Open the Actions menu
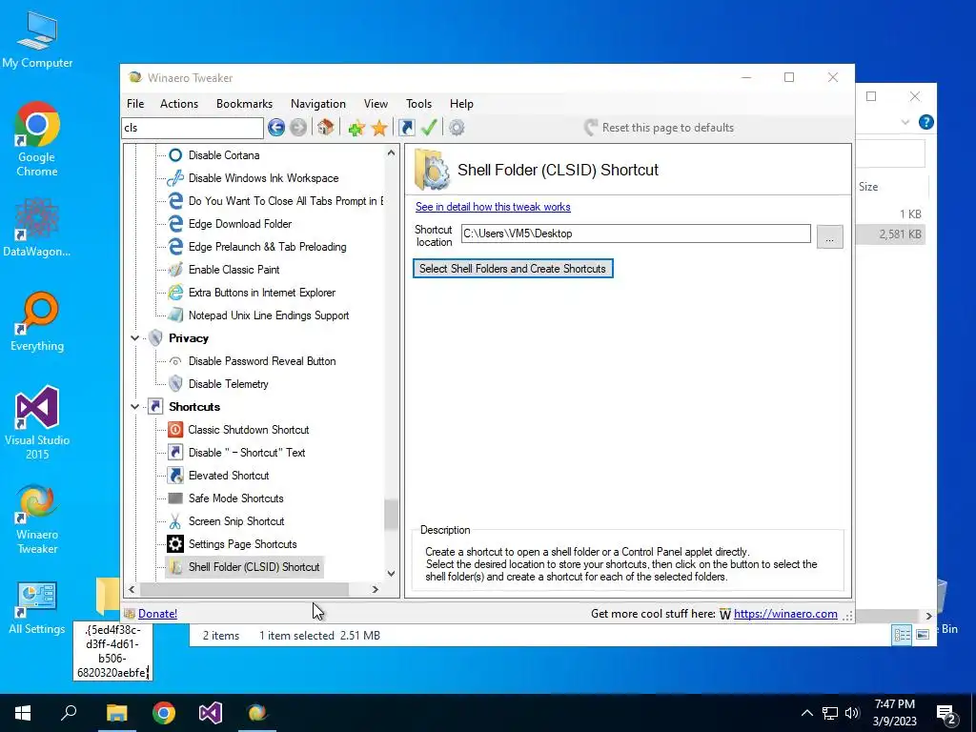 (x=179, y=104)
